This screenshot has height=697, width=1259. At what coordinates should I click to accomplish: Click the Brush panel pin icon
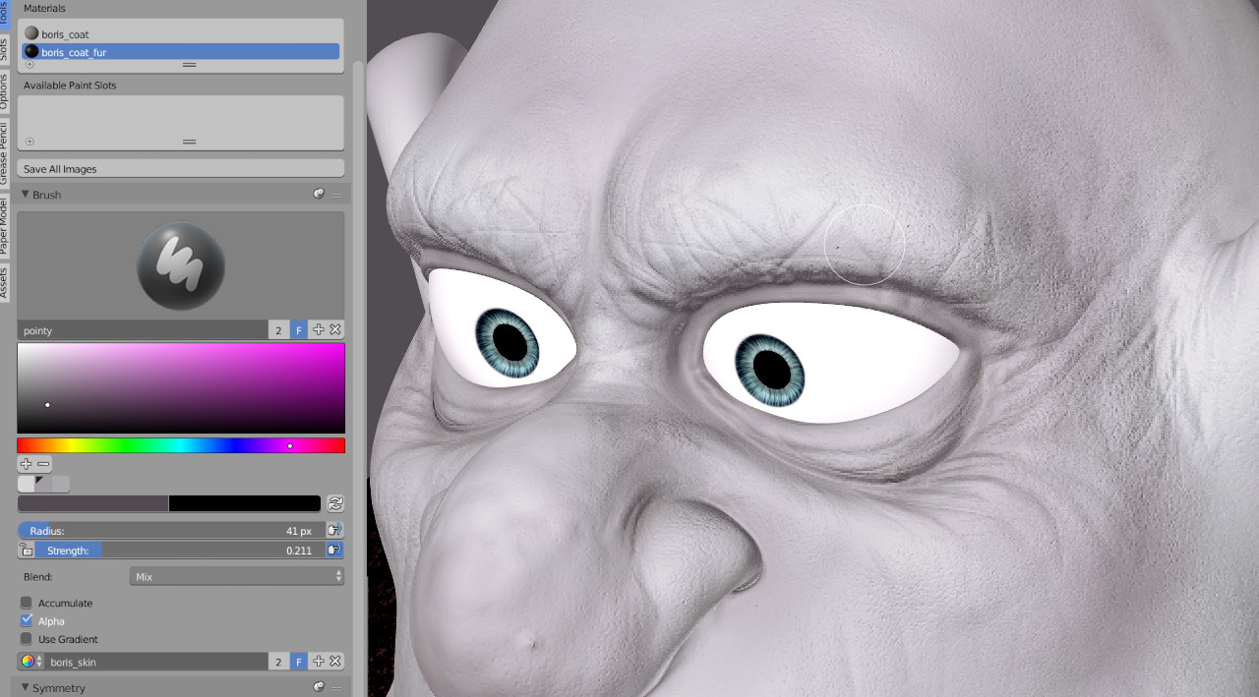[319, 195]
